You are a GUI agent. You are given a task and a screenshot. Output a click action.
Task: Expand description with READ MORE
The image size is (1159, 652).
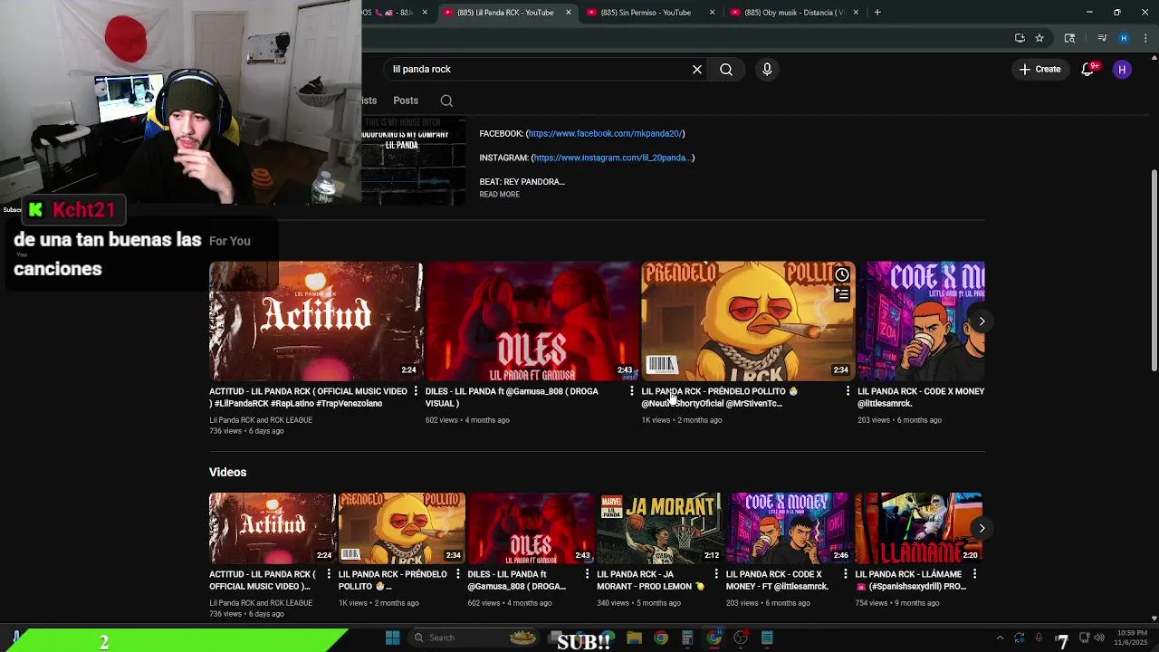coord(499,195)
